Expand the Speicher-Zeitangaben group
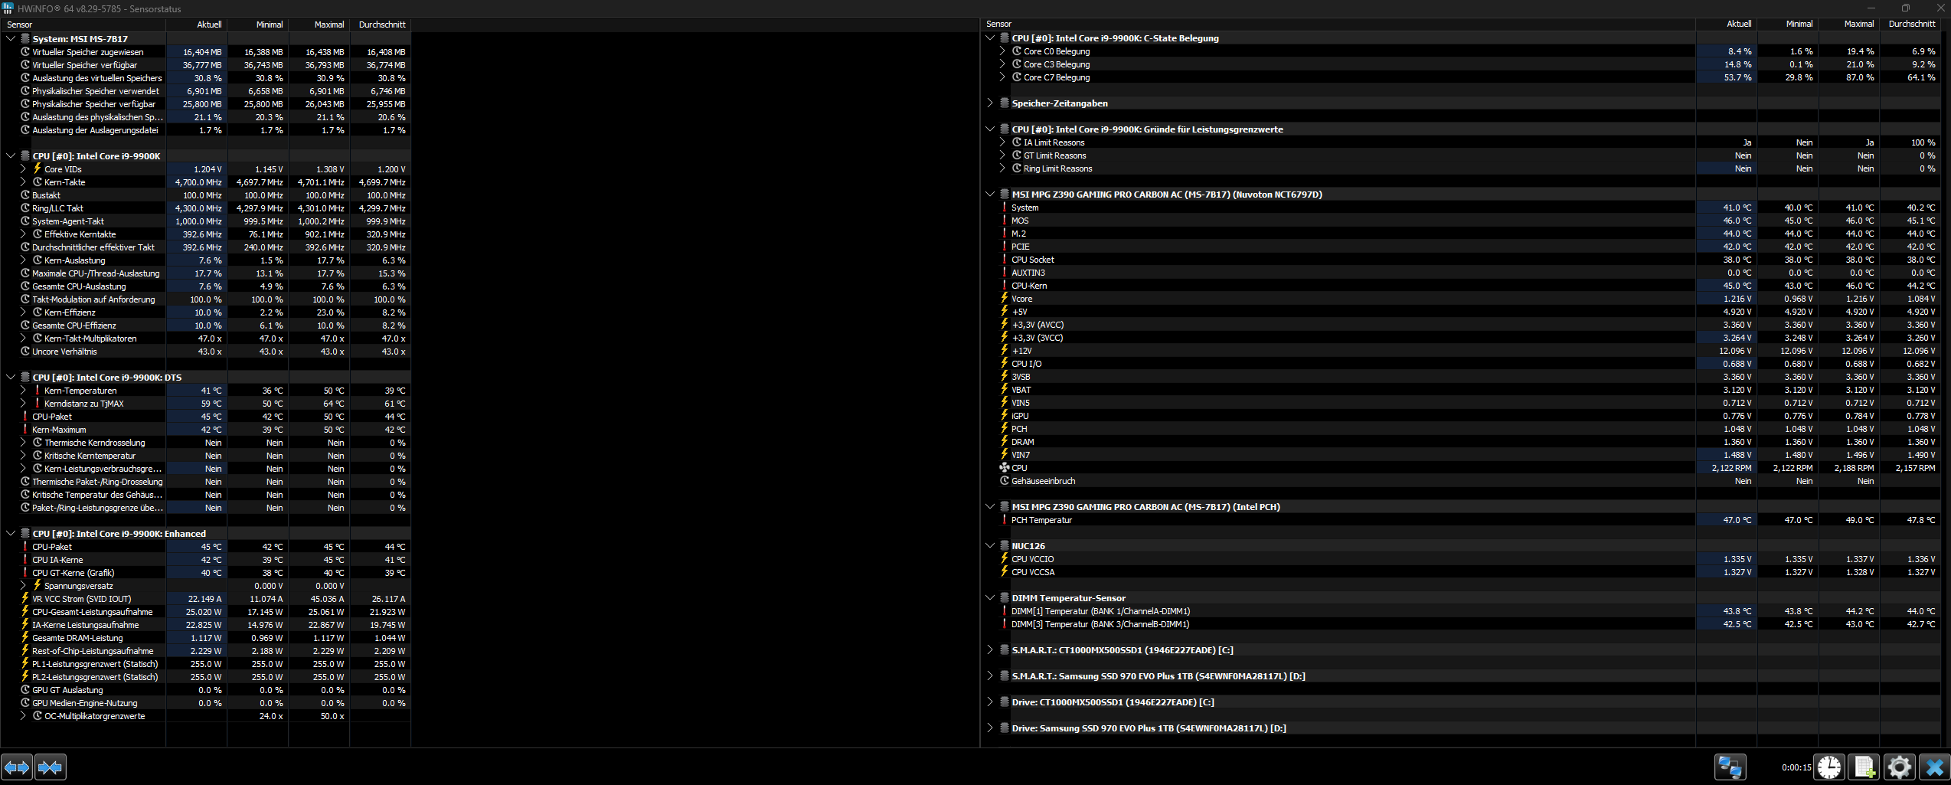Viewport: 1951px width, 785px height. (990, 103)
